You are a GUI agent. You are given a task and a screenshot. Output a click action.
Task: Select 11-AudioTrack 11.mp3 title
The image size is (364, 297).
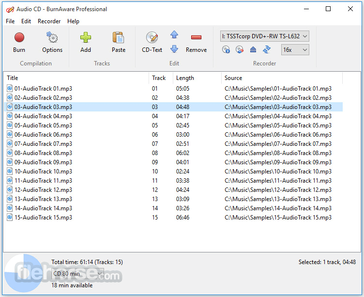(x=43, y=181)
